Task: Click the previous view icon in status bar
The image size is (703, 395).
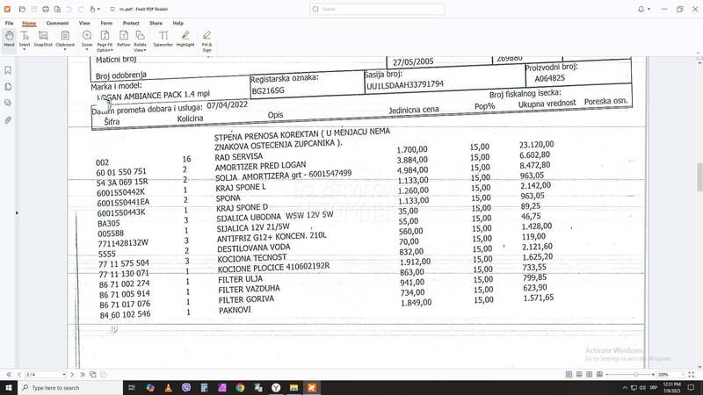Action: point(93,375)
